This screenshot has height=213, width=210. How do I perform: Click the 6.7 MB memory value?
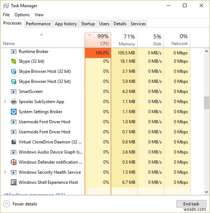coord(129,182)
